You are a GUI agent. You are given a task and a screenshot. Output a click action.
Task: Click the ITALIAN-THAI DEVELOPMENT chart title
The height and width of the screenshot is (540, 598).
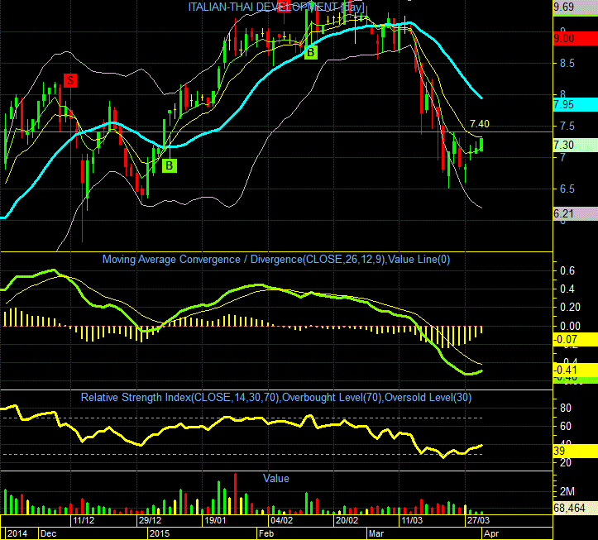pos(276,7)
